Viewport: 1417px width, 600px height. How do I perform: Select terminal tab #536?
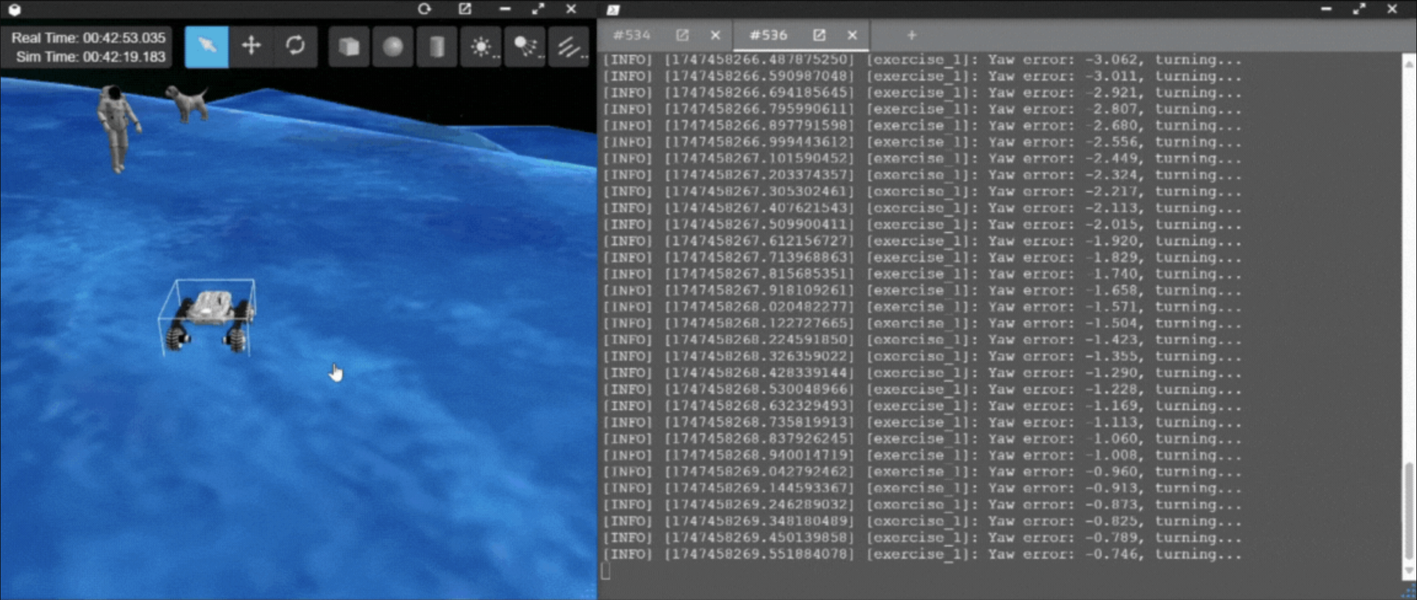768,36
